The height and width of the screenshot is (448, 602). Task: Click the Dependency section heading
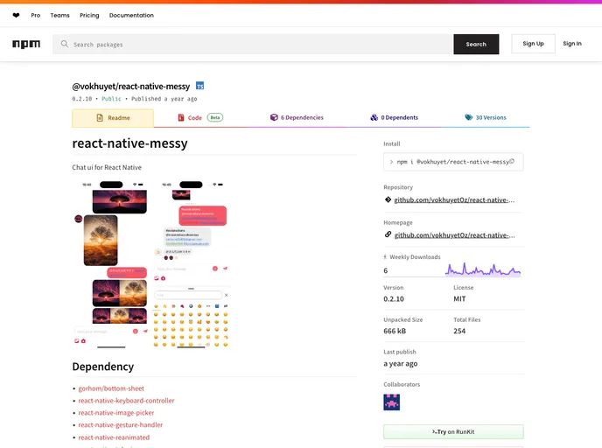pyautogui.click(x=103, y=367)
